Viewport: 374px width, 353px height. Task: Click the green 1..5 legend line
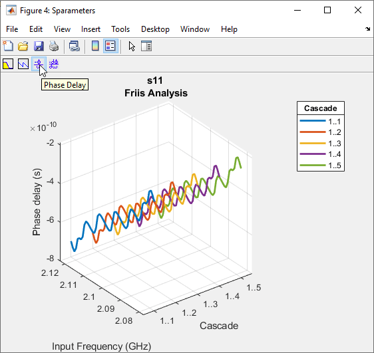pos(313,165)
